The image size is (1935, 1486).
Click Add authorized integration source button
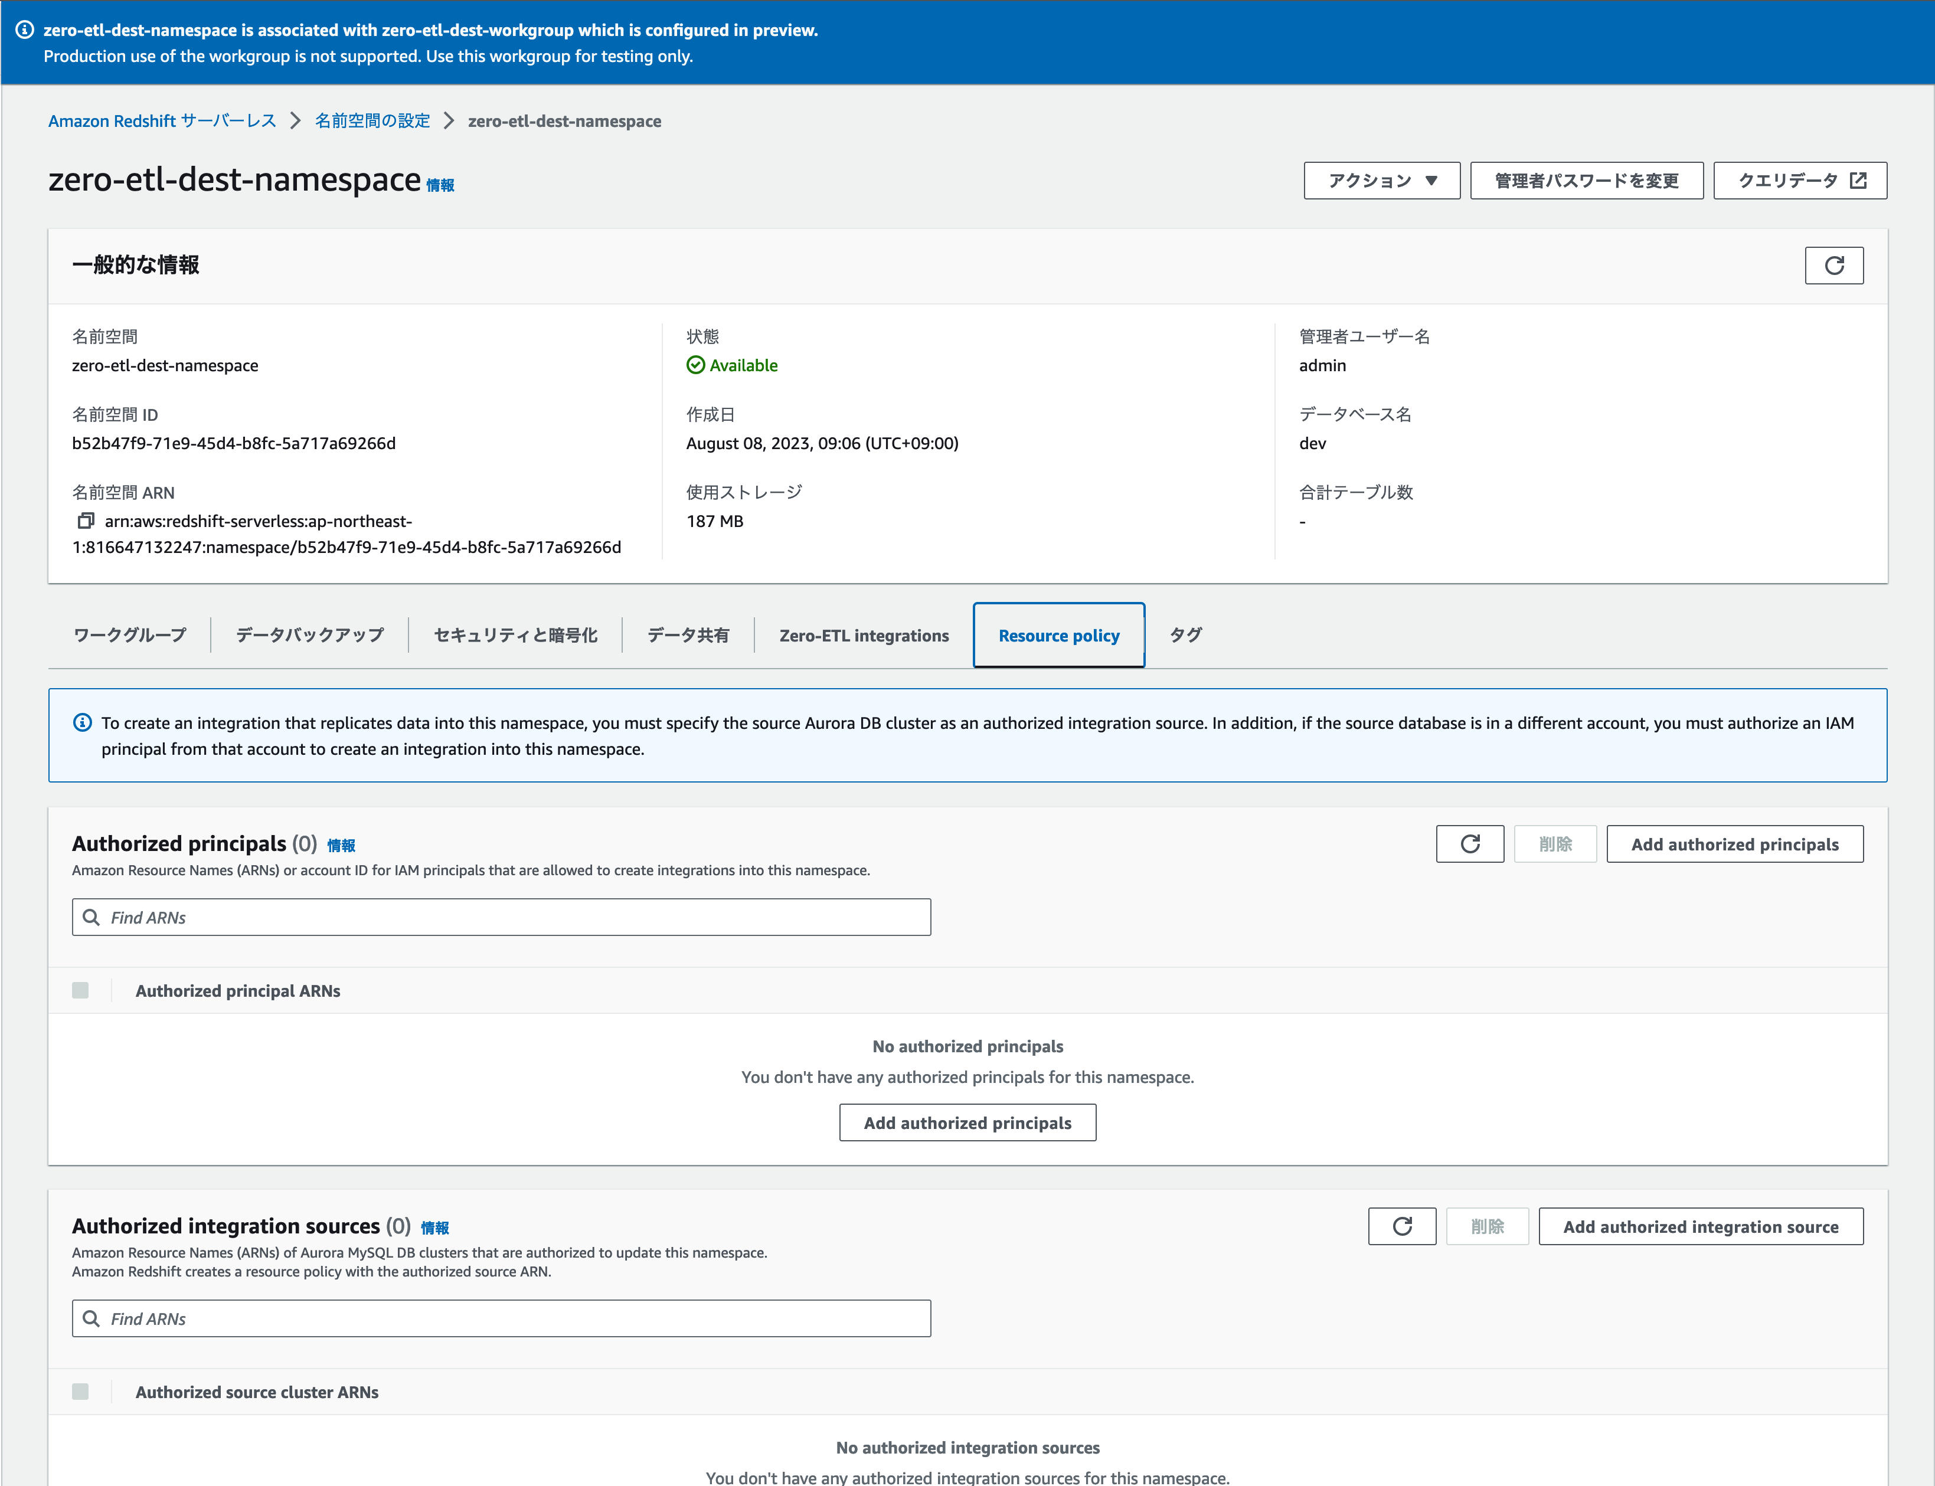coord(1699,1226)
